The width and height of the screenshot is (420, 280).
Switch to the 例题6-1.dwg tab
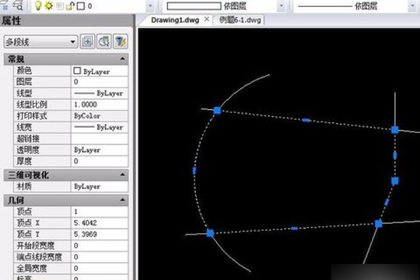click(240, 20)
